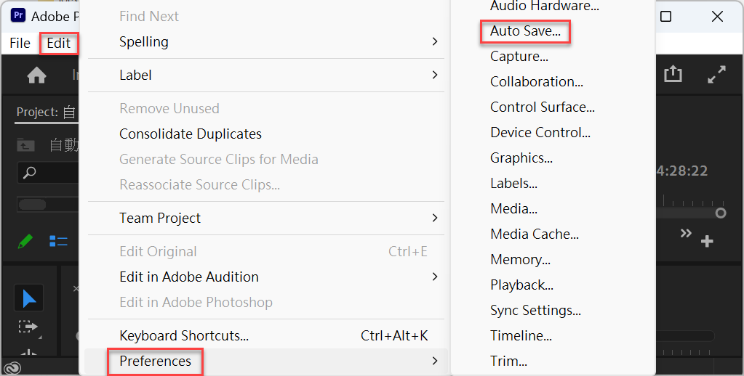Click the Quick Export share icon
The width and height of the screenshot is (744, 376).
point(673,74)
